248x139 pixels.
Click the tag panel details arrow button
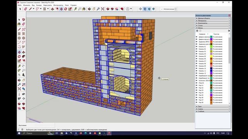(229, 31)
